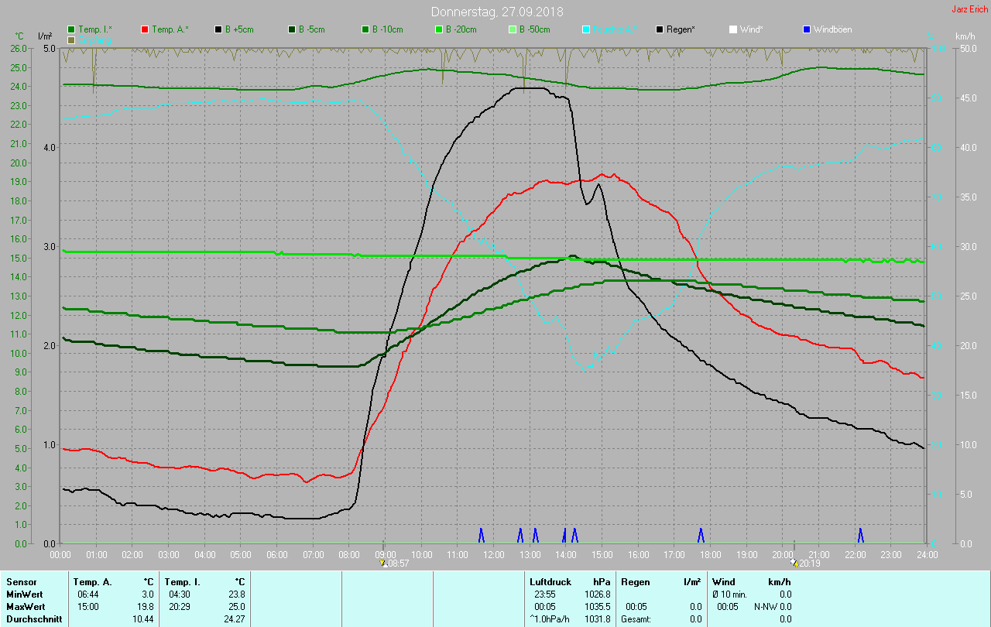Click the wind gust marker near 11:40
The width and height of the screenshot is (991, 627).
[x=481, y=535]
